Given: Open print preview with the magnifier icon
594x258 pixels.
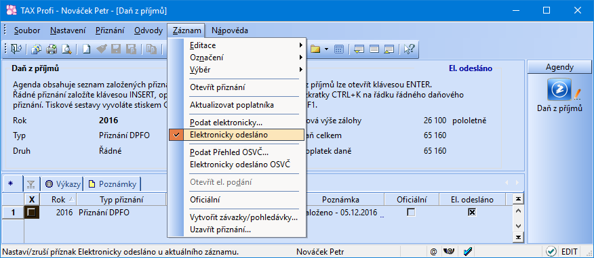Looking at the screenshot, I should pos(66,49).
